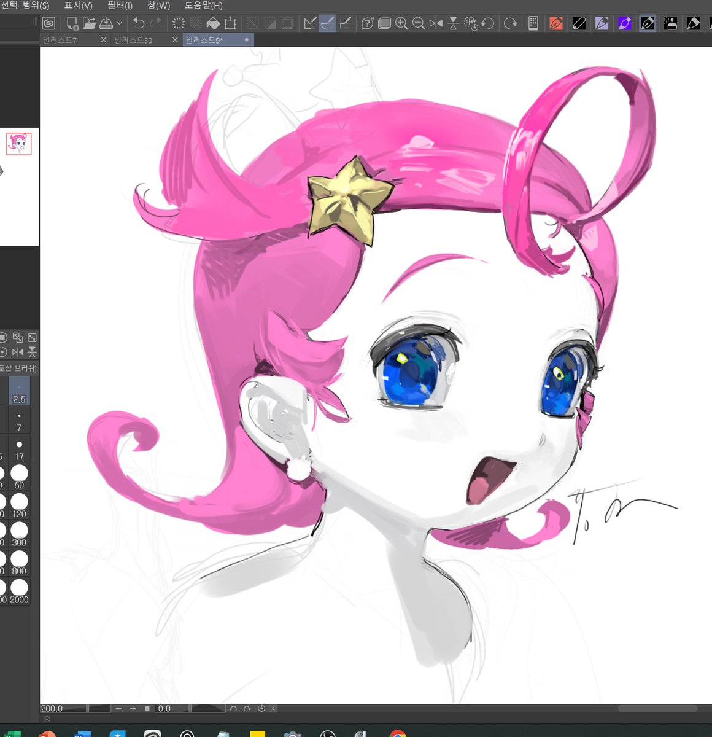Click the Clear outside selection icon
The height and width of the screenshot is (737, 712).
point(196,23)
